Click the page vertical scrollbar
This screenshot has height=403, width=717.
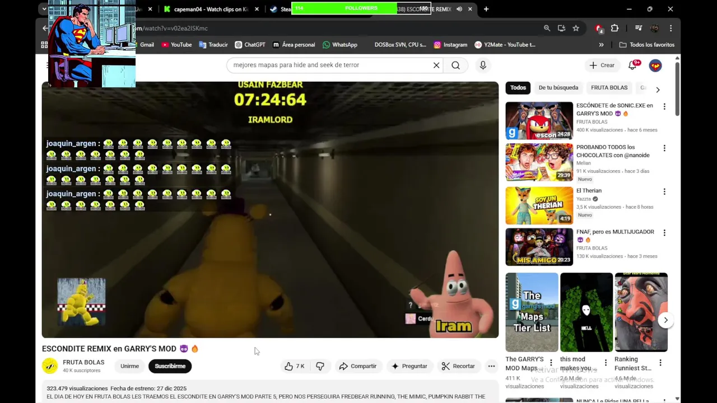(677, 88)
